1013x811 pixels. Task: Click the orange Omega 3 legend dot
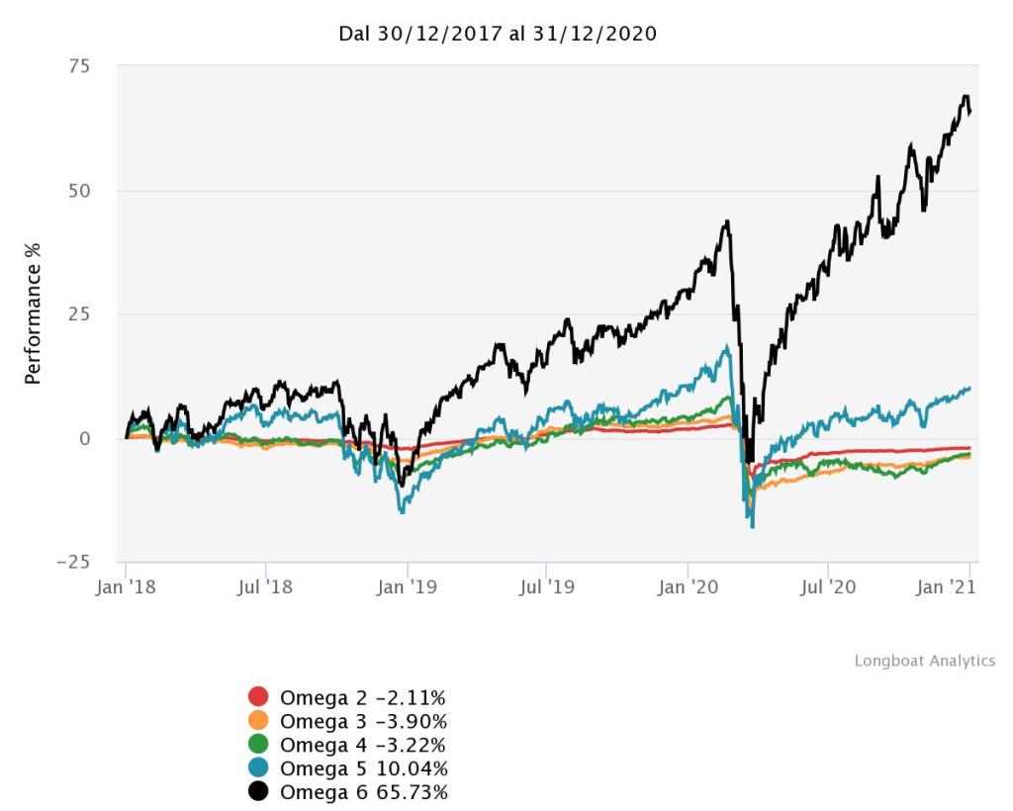tap(258, 720)
